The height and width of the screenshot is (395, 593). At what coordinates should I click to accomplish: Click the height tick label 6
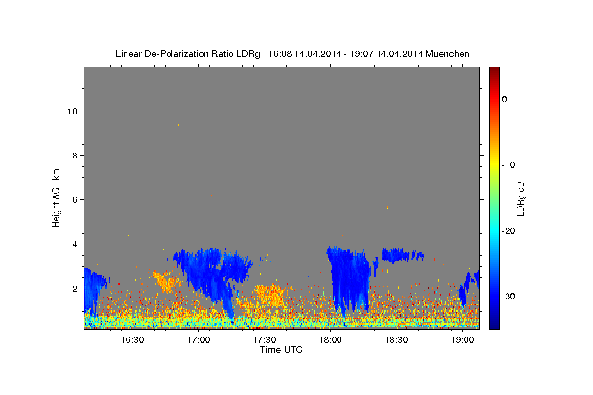[75, 200]
